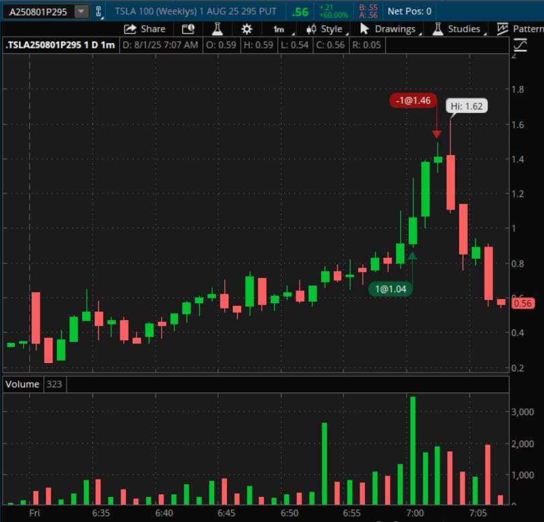Click the current price tag 0.56
The image size is (544, 522).
click(x=523, y=303)
